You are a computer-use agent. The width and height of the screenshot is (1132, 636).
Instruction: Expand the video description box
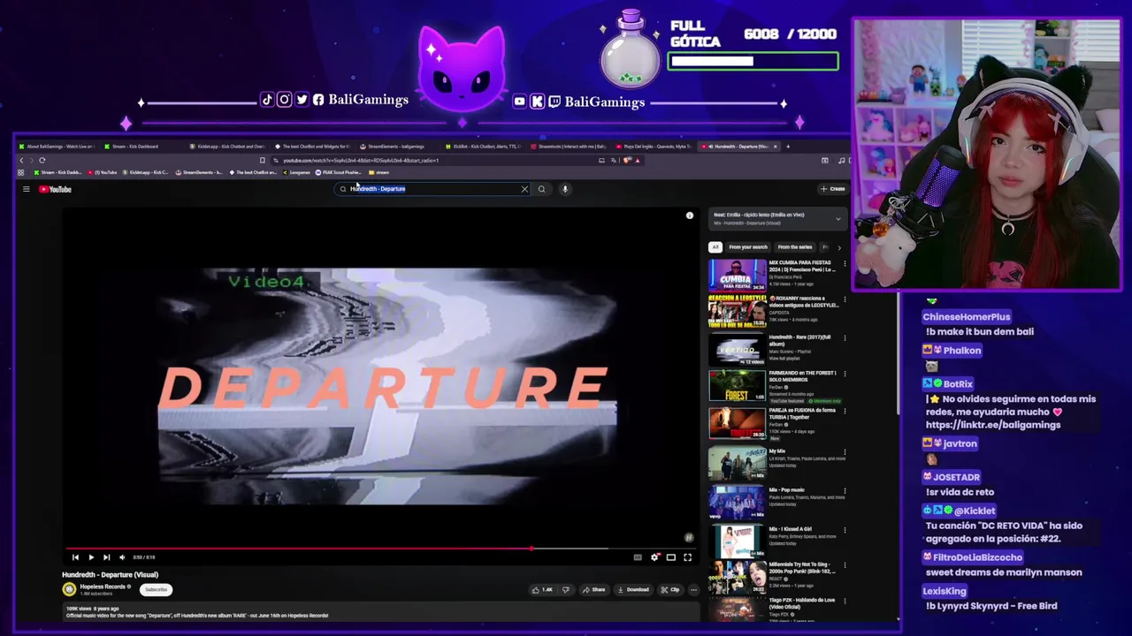click(x=380, y=612)
